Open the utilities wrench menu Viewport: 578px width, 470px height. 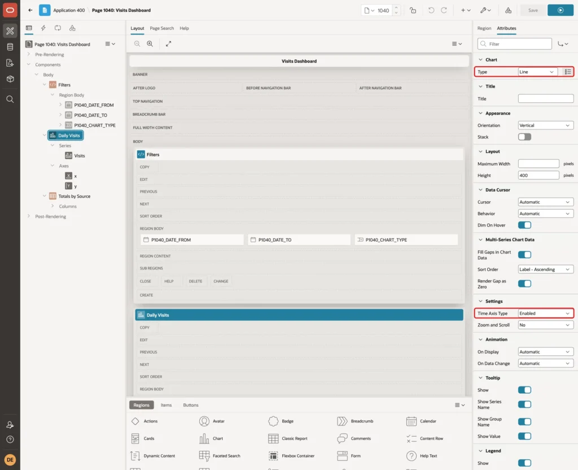point(485,10)
